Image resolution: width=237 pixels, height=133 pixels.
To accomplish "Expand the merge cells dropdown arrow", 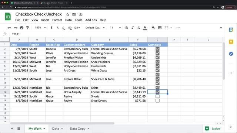I will [x=171, y=28].
